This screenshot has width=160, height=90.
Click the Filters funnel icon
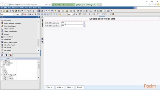55,11
